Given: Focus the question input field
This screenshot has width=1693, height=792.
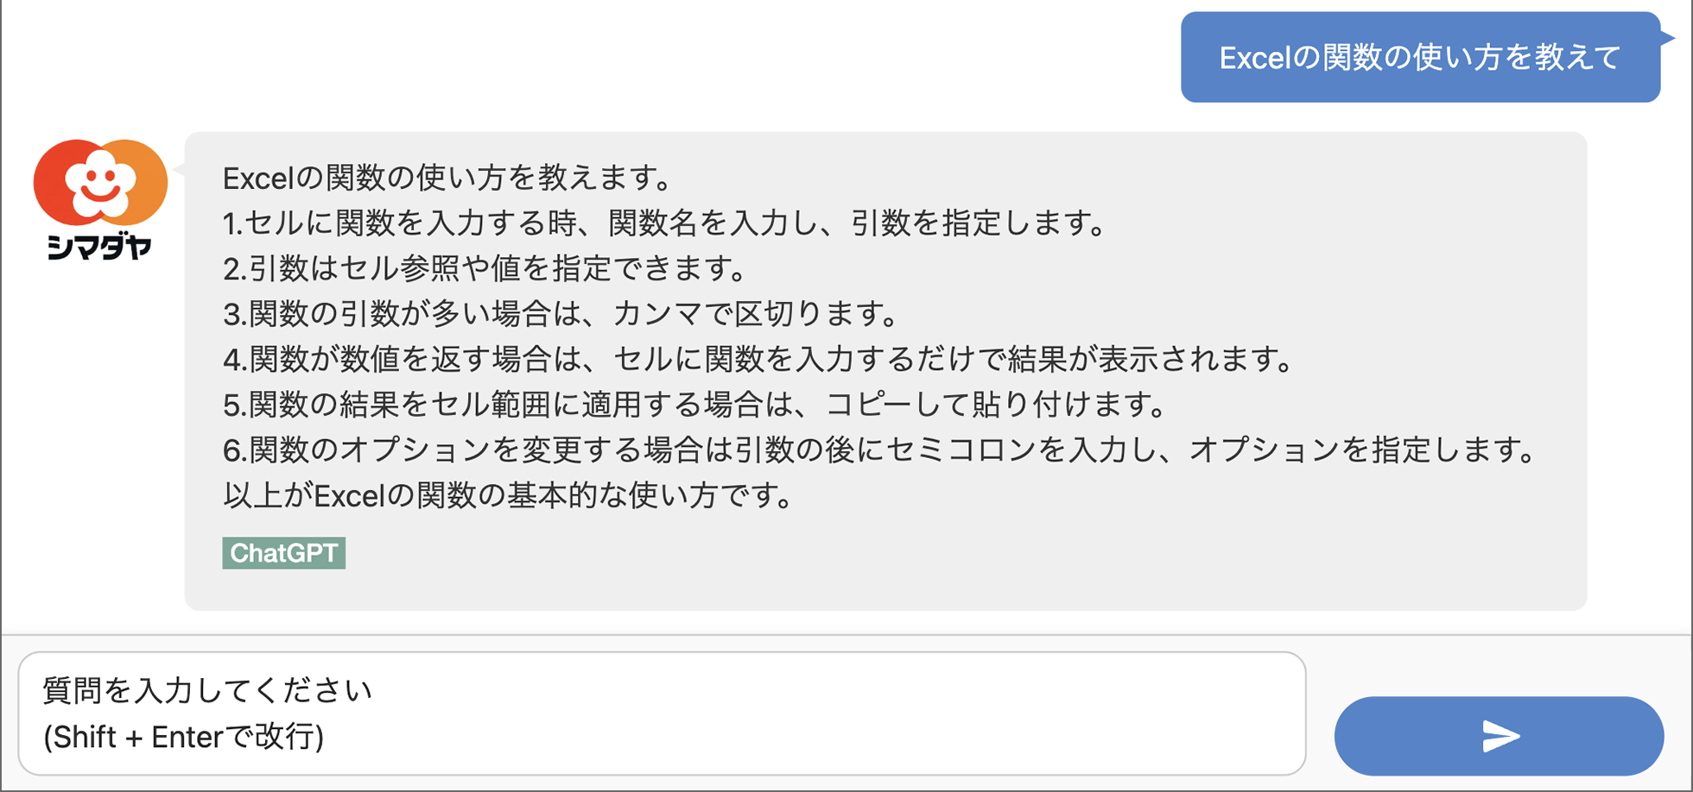Looking at the screenshot, I should (662, 713).
